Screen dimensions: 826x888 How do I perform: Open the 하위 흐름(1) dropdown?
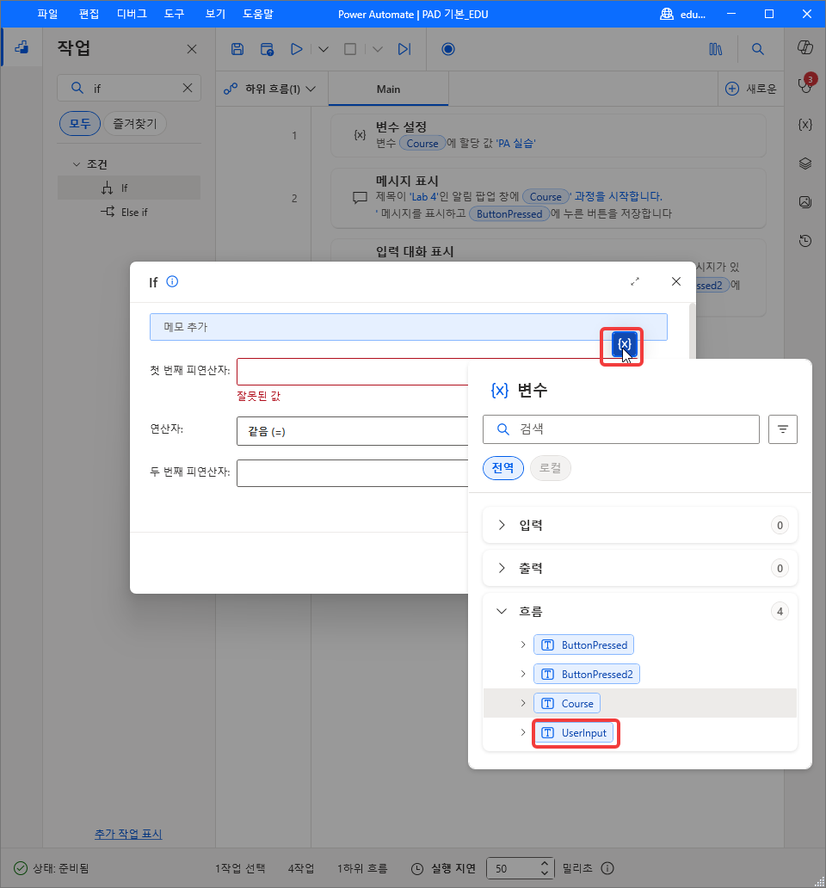tap(269, 89)
